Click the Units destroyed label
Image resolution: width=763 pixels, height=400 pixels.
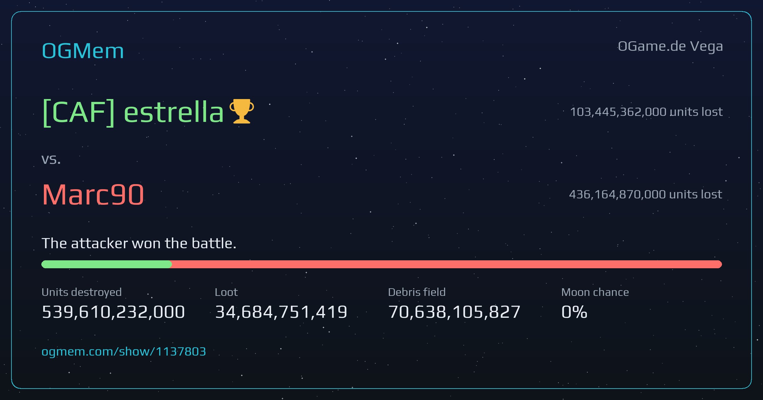coord(82,292)
